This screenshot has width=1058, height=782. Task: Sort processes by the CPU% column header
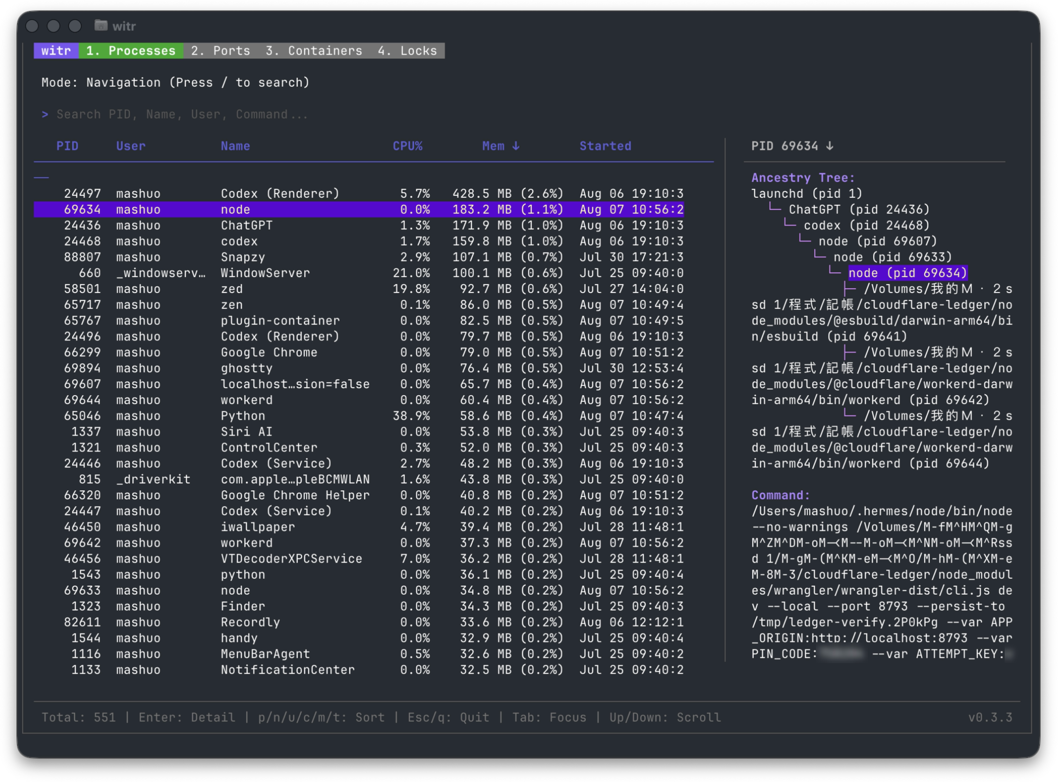tap(407, 146)
